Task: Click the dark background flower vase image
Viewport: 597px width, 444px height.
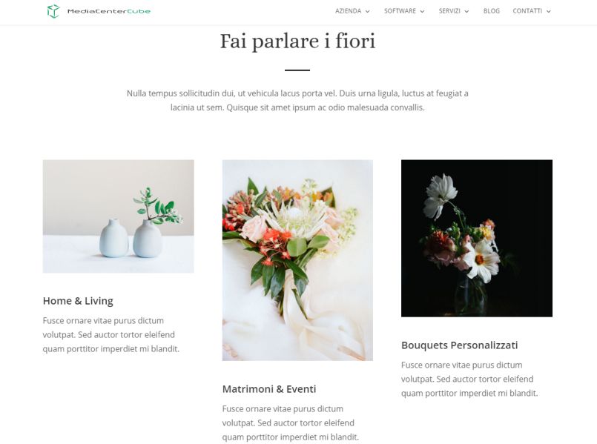Action: click(477, 238)
